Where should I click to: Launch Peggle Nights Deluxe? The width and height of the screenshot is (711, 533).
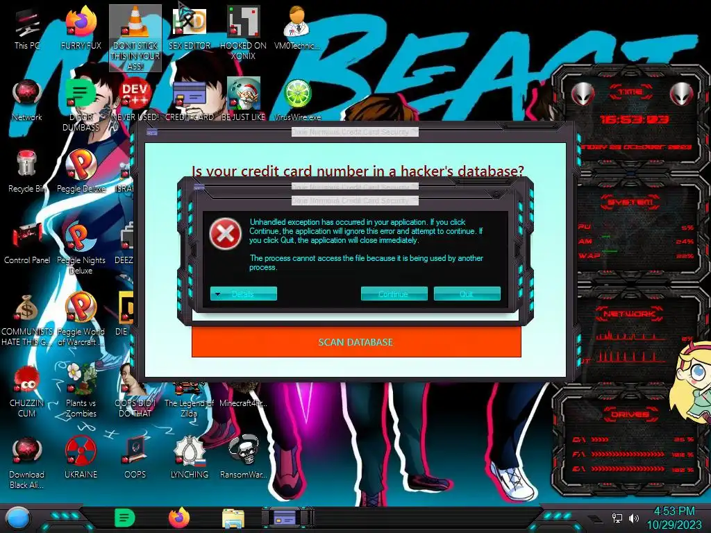[x=81, y=248]
